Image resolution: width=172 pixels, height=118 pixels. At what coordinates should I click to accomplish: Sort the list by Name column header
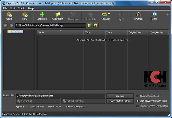pyautogui.click(x=60, y=32)
